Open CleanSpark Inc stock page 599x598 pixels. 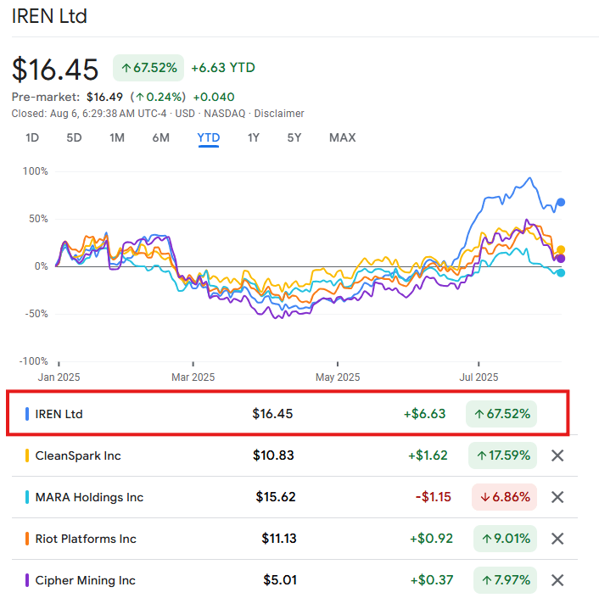coord(78,455)
